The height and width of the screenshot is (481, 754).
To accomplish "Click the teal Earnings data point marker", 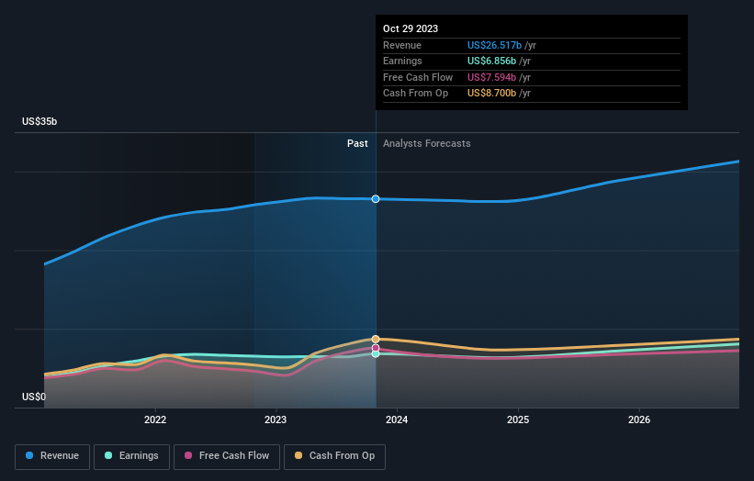I will (x=376, y=354).
